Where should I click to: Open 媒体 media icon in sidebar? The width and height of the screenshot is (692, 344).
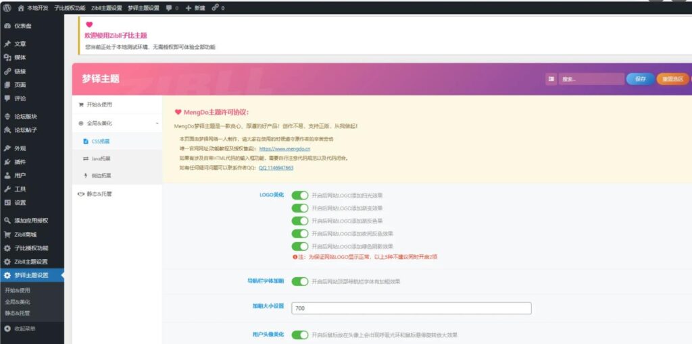(7, 58)
